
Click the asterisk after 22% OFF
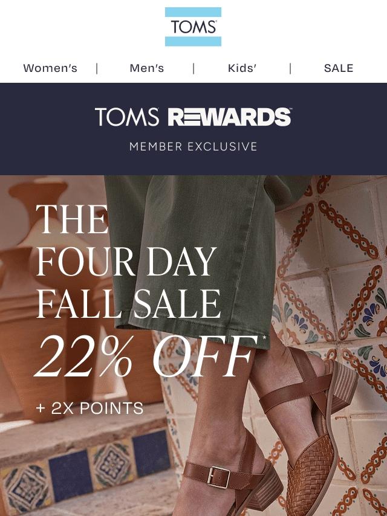(264, 338)
